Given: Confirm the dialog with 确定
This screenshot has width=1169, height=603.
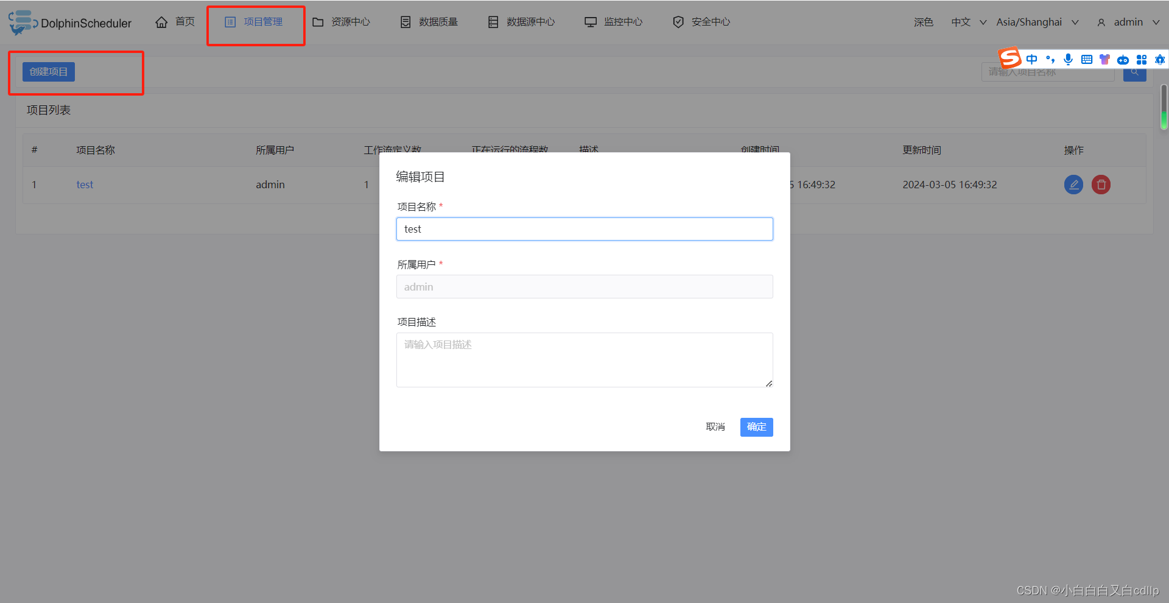Looking at the screenshot, I should pyautogui.click(x=756, y=427).
